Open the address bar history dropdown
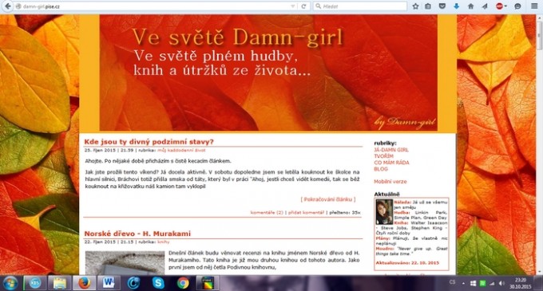This screenshot has height=291, width=543. tap(292, 6)
